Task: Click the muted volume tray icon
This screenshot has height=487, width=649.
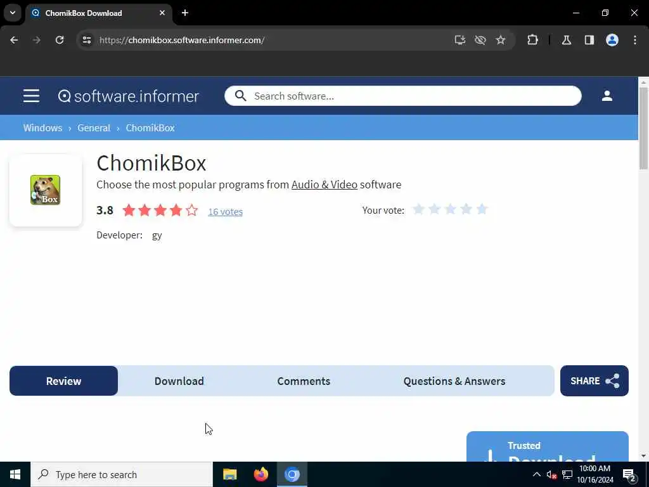Action: pos(551,474)
